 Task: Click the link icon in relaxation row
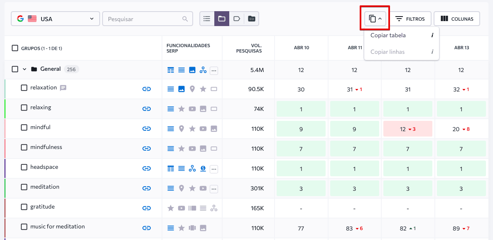pos(147,89)
